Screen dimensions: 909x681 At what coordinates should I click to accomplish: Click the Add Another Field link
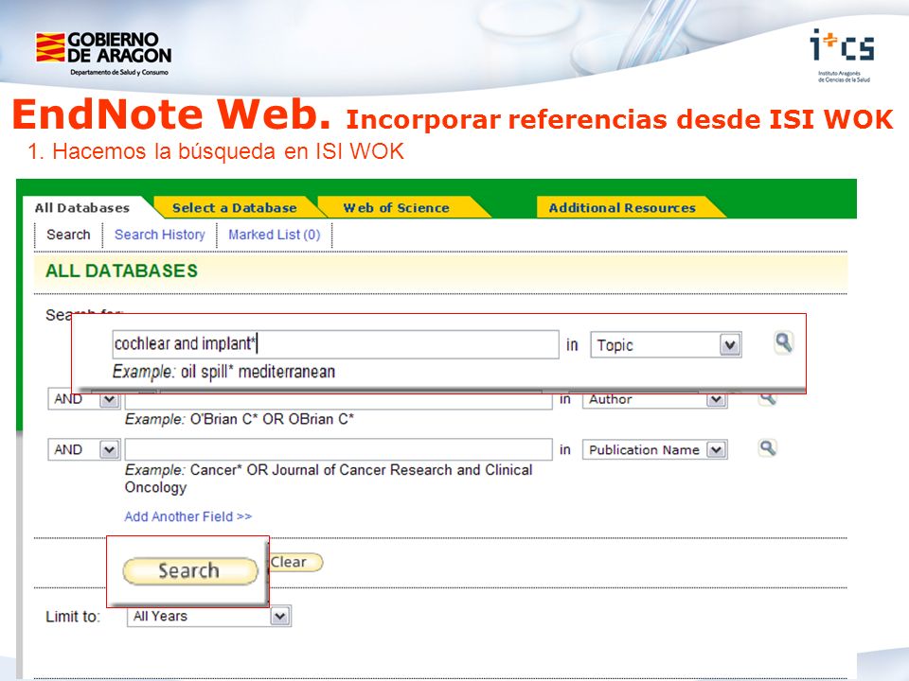[187, 516]
